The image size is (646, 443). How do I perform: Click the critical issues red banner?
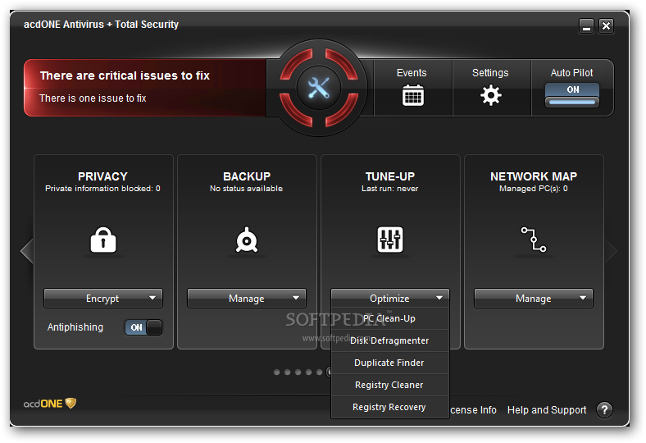pyautogui.click(x=145, y=87)
